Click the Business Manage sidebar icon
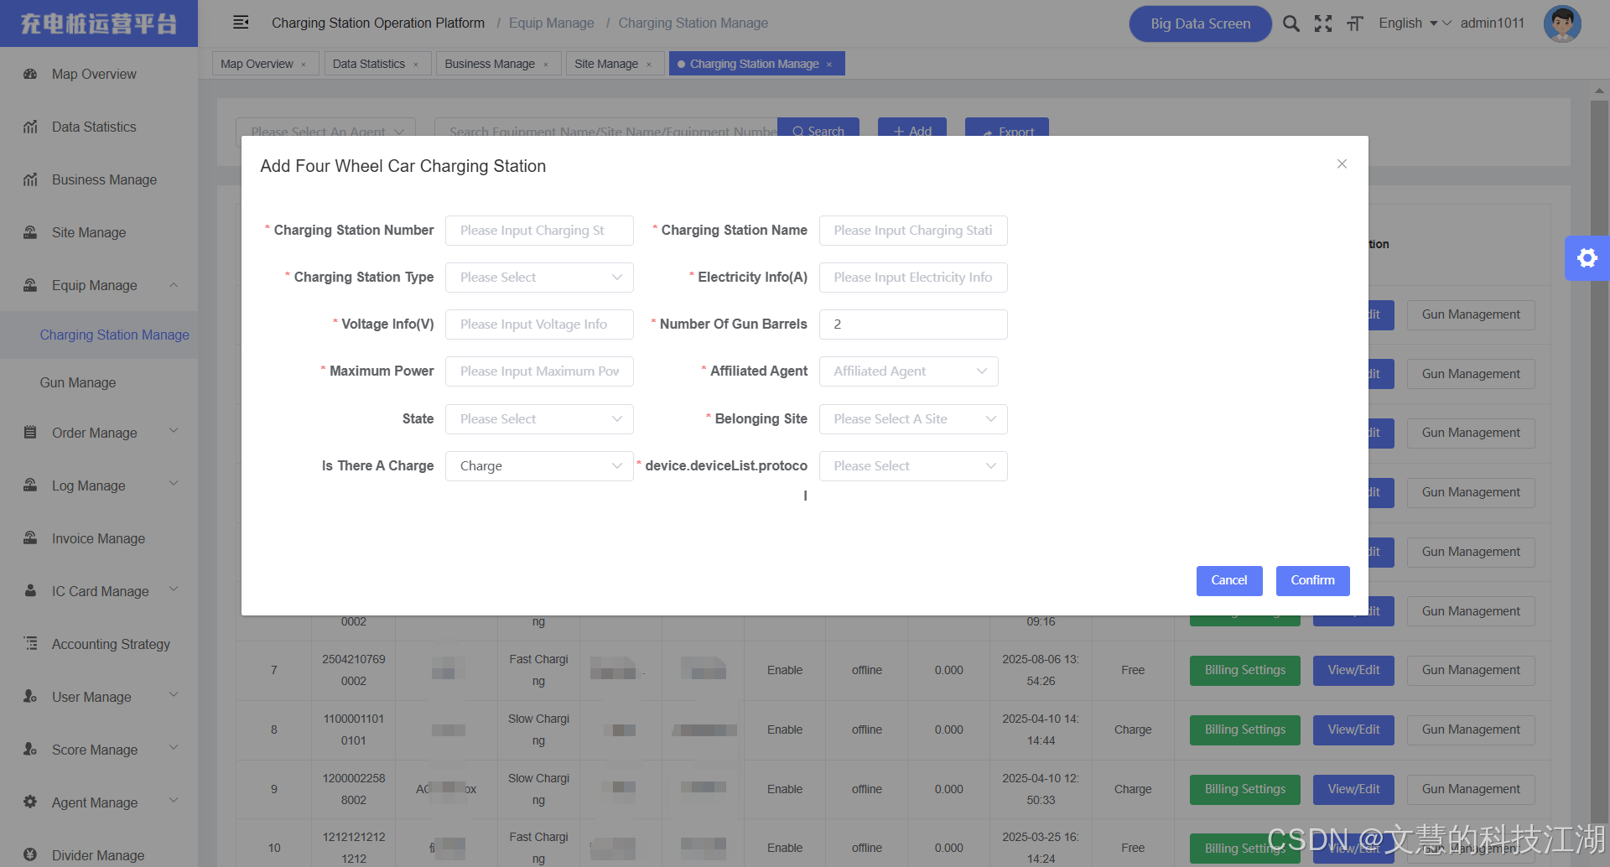1610x867 pixels. [30, 179]
